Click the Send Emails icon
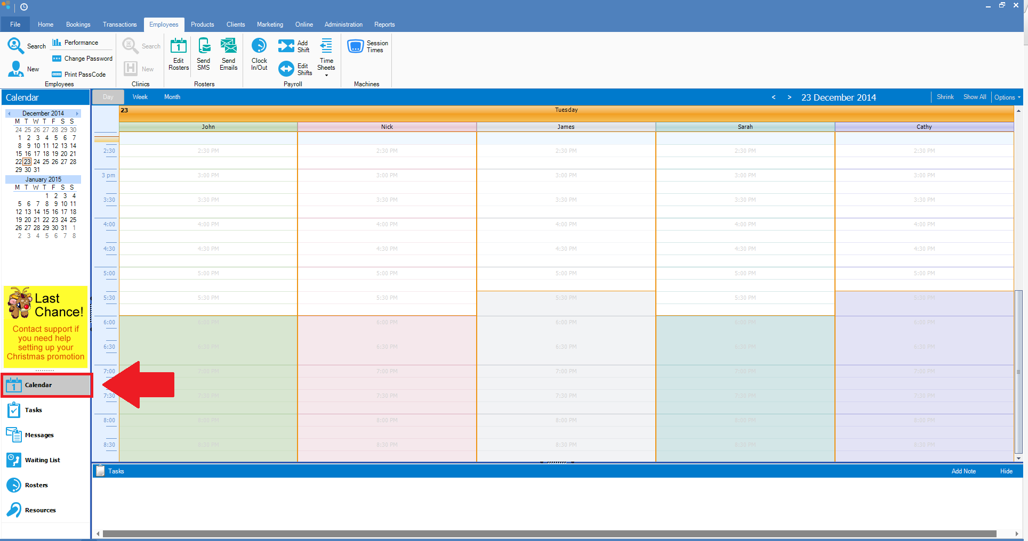Viewport: 1028px width, 541px height. [x=228, y=46]
